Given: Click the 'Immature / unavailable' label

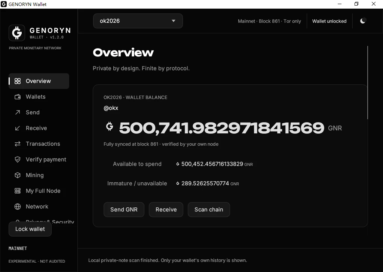Looking at the screenshot, I should coord(137,183).
